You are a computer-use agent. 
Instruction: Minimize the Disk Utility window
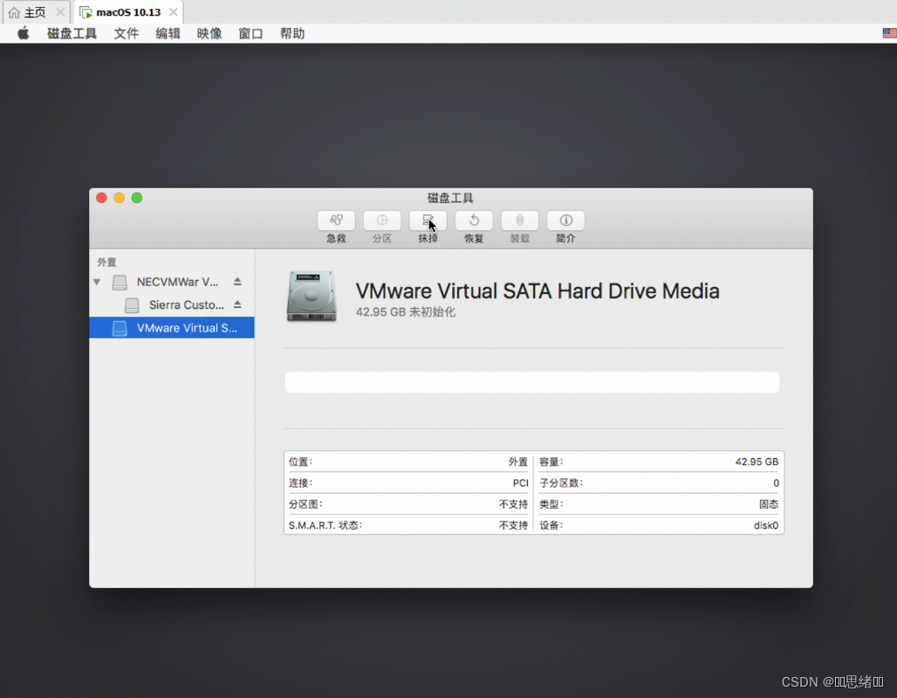(x=119, y=198)
